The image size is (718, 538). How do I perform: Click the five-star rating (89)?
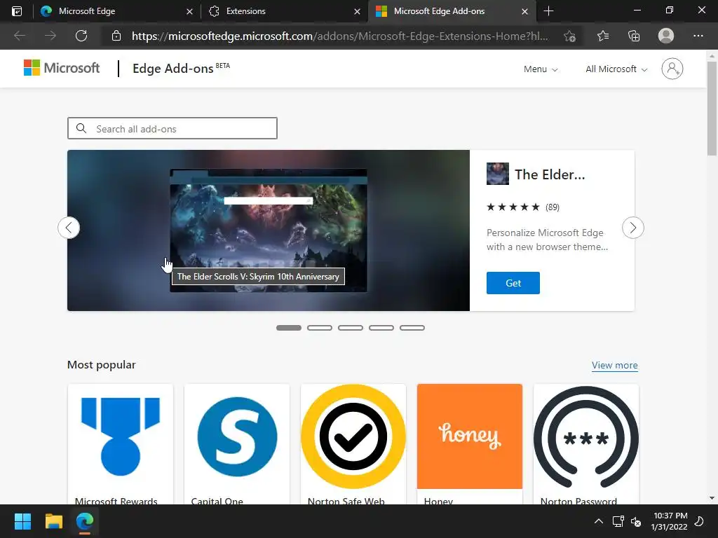523,207
